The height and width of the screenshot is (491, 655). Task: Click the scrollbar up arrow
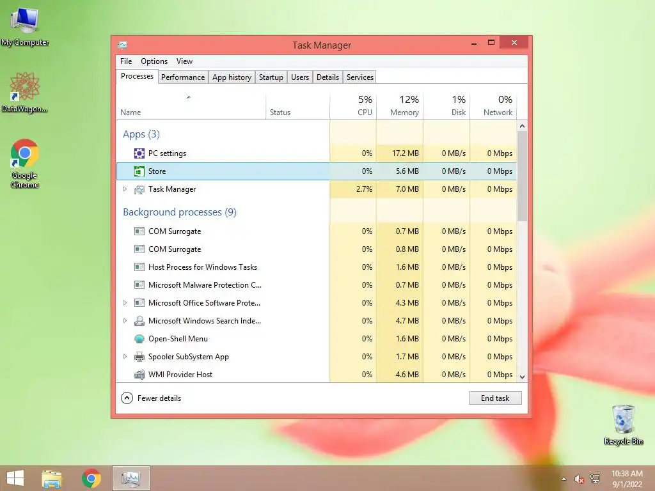point(522,126)
